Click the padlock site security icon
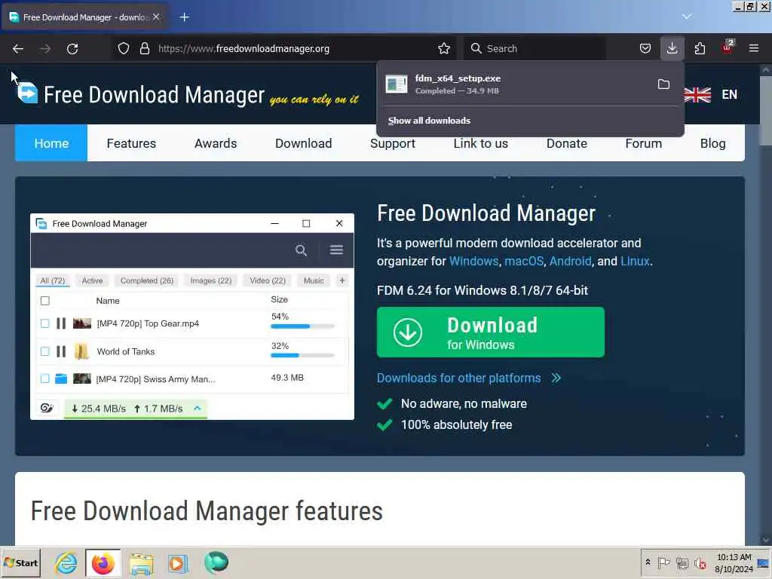 (144, 48)
